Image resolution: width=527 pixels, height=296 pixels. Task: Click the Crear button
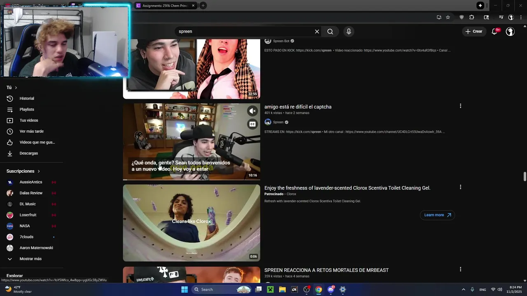pos(473,31)
